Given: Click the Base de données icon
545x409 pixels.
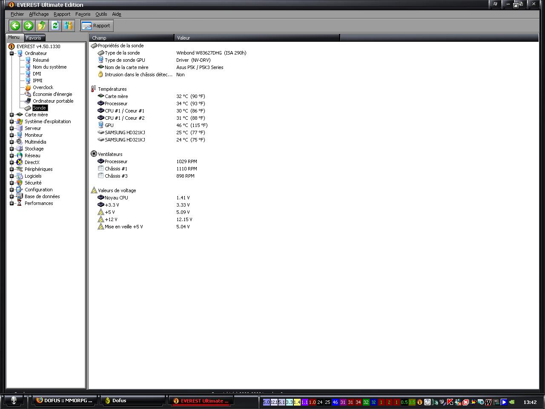Looking at the screenshot, I should pyautogui.click(x=20, y=196).
